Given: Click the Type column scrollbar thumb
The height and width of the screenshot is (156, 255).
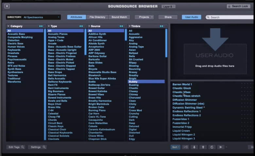Looking at the screenshot, I should tap(85, 42).
